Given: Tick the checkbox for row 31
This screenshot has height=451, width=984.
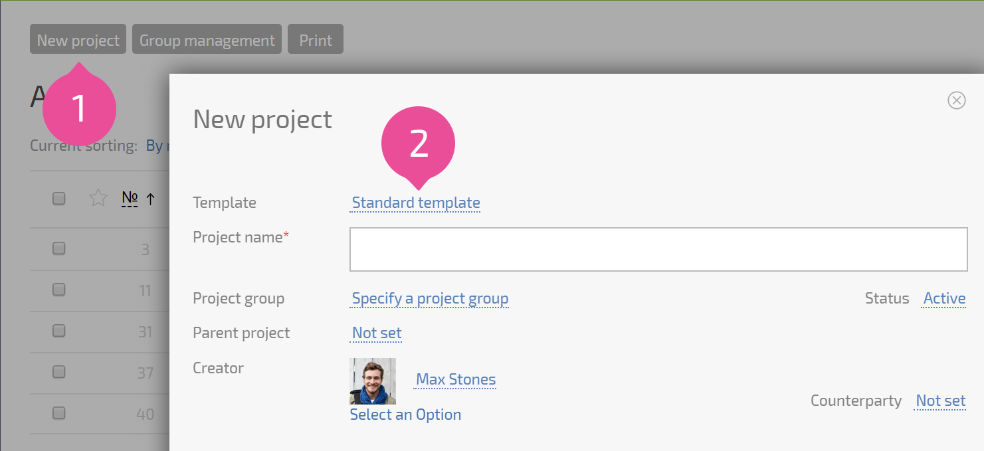Looking at the screenshot, I should point(58,331).
